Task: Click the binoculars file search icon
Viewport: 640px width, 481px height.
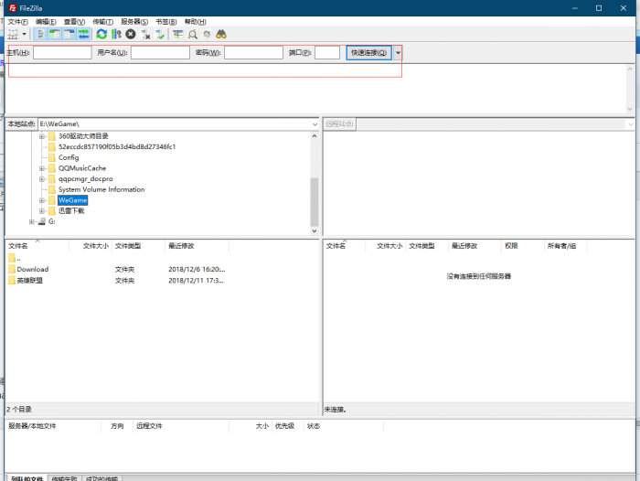Action: coord(221,34)
